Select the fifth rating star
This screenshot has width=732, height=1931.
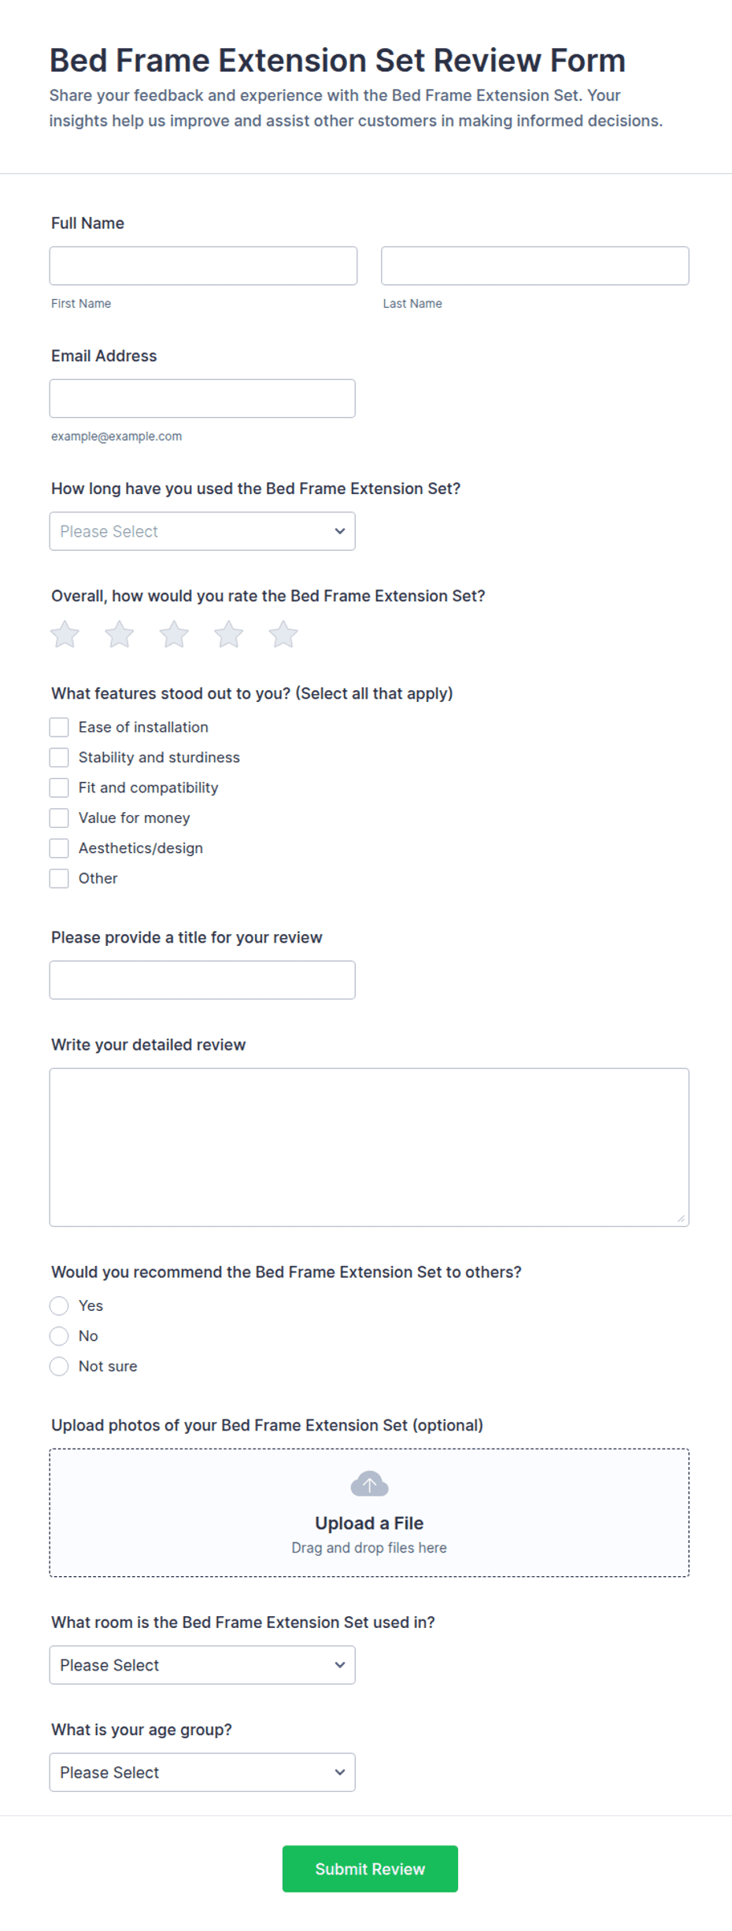click(283, 634)
